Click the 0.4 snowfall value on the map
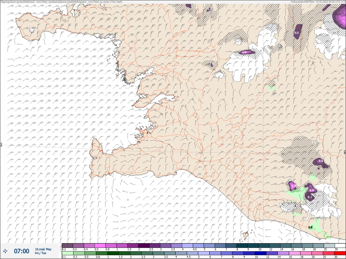 tap(321, 161)
